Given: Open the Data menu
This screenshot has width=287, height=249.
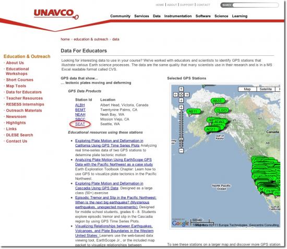Looking at the screenshot, I should (x=157, y=16).
